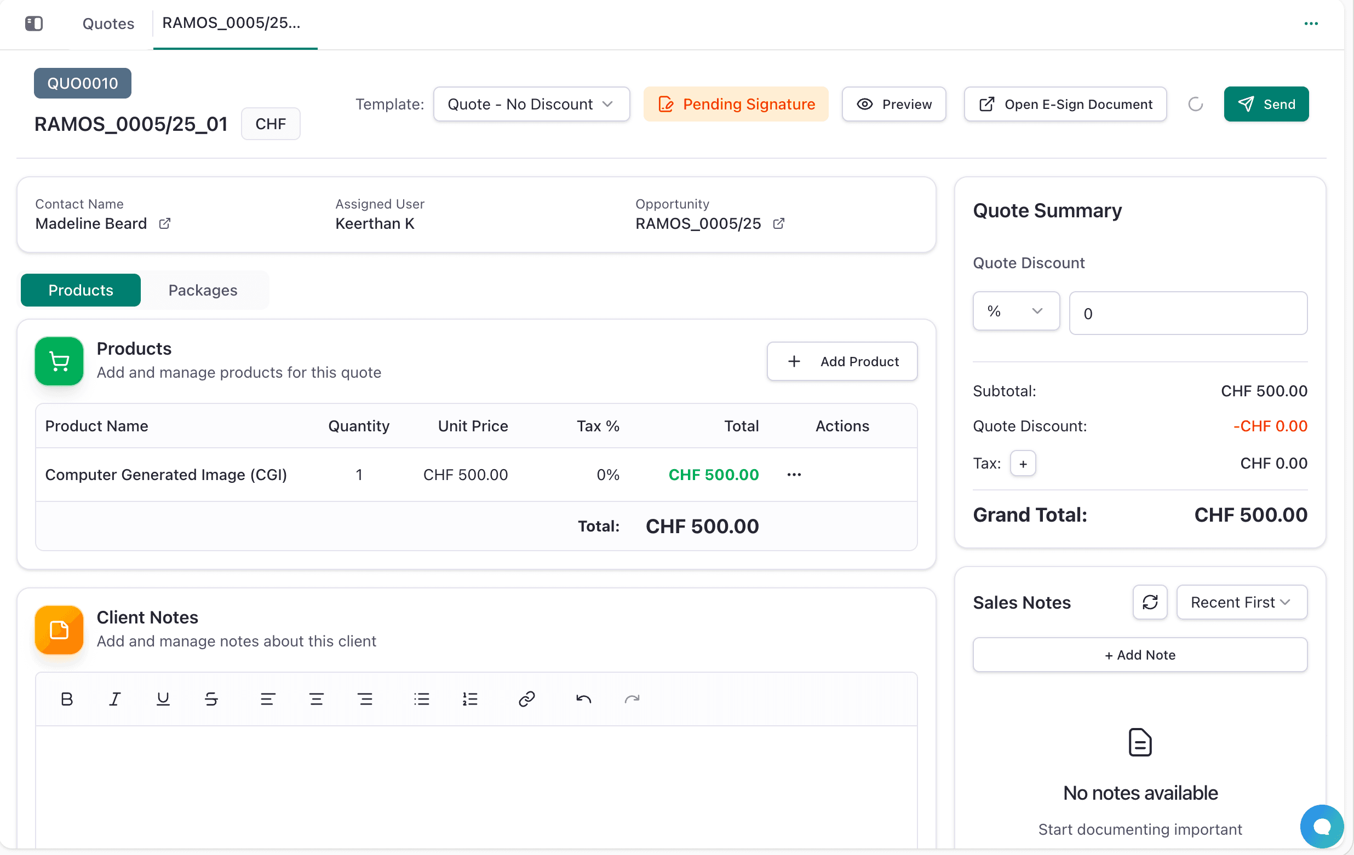Screen dimensions: 1354x855
Task: Focus the Quote Discount value field
Action: [x=1188, y=313]
